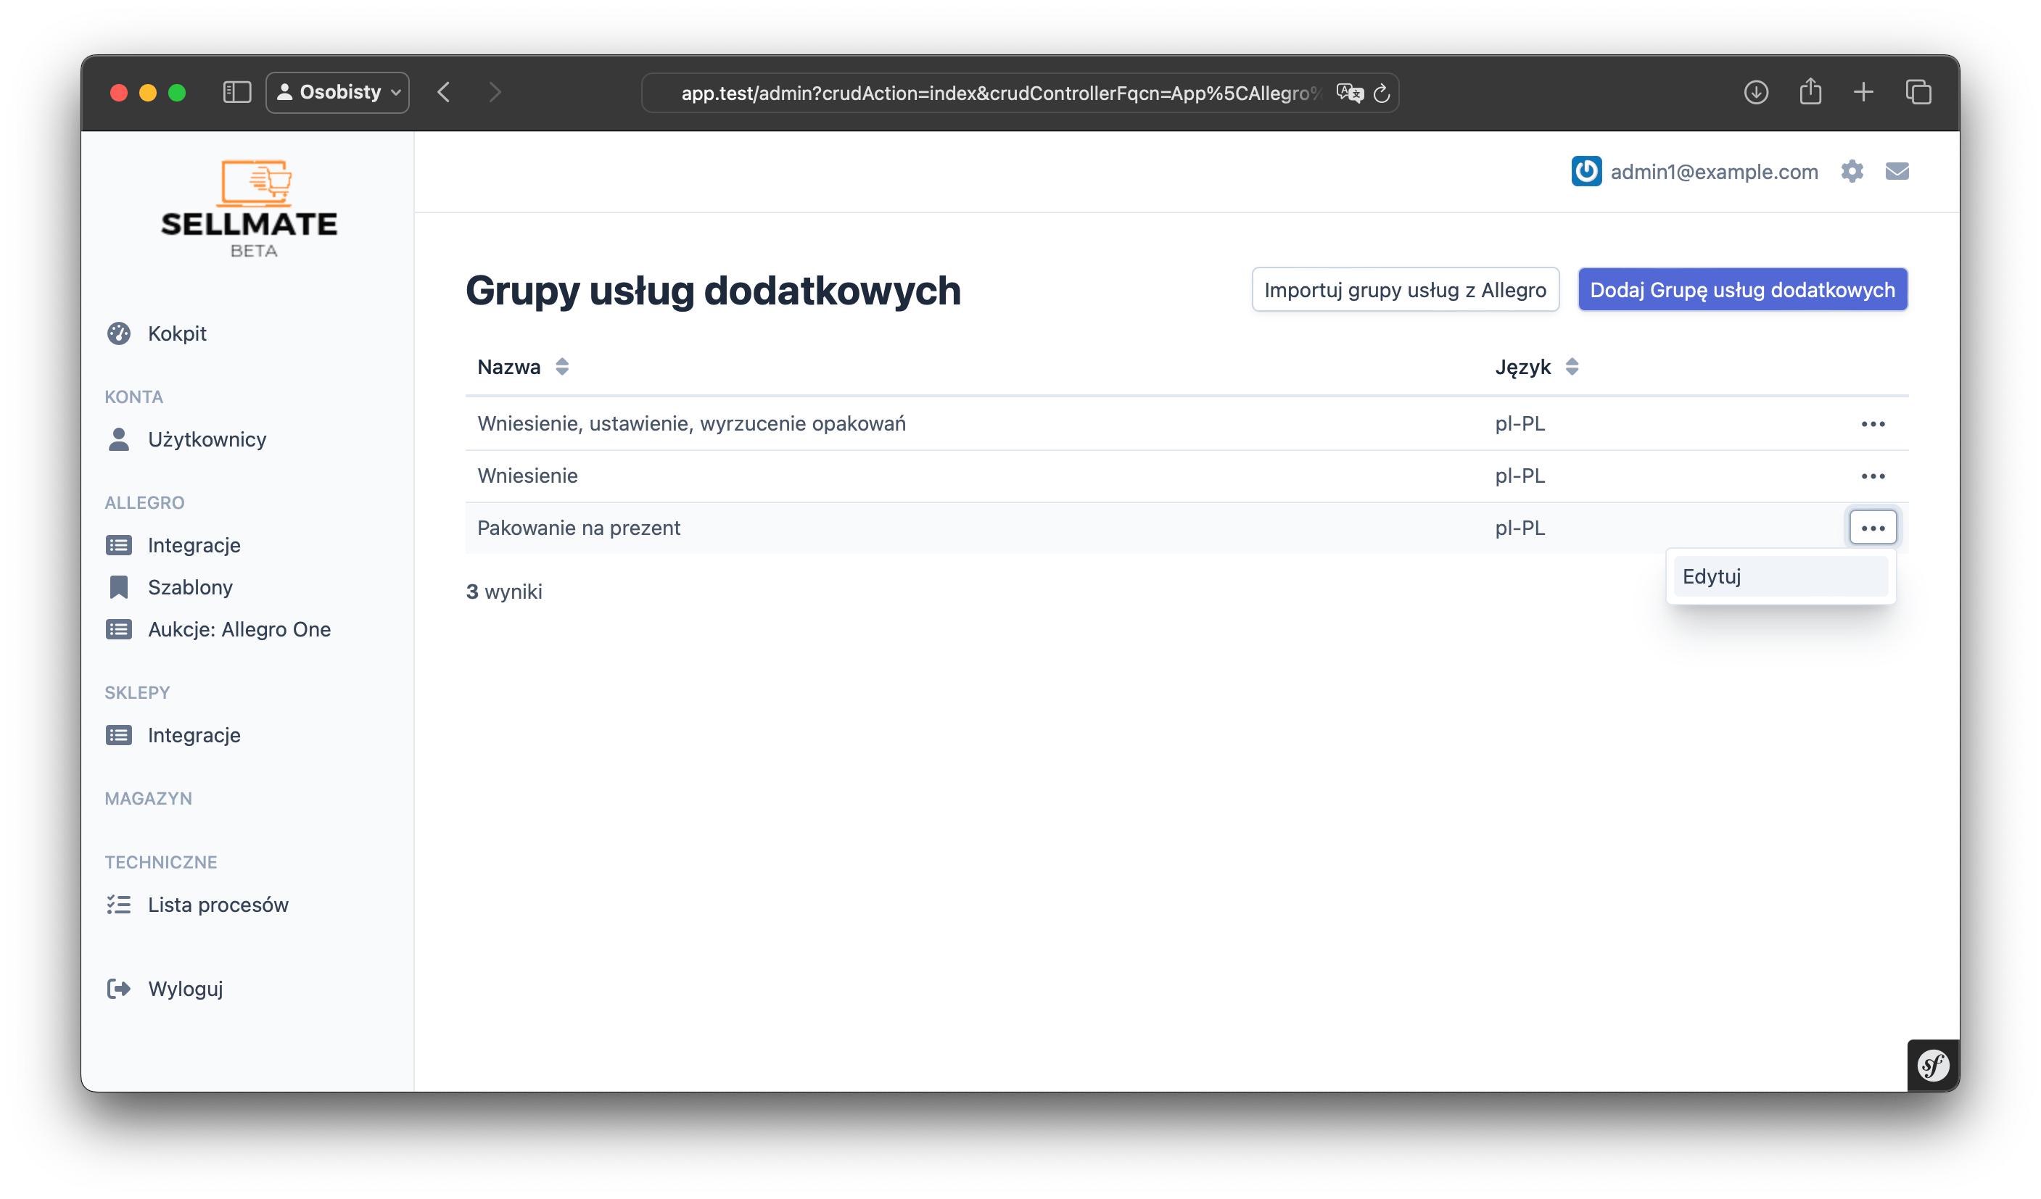Click the 3 wyniki results count

[505, 593]
